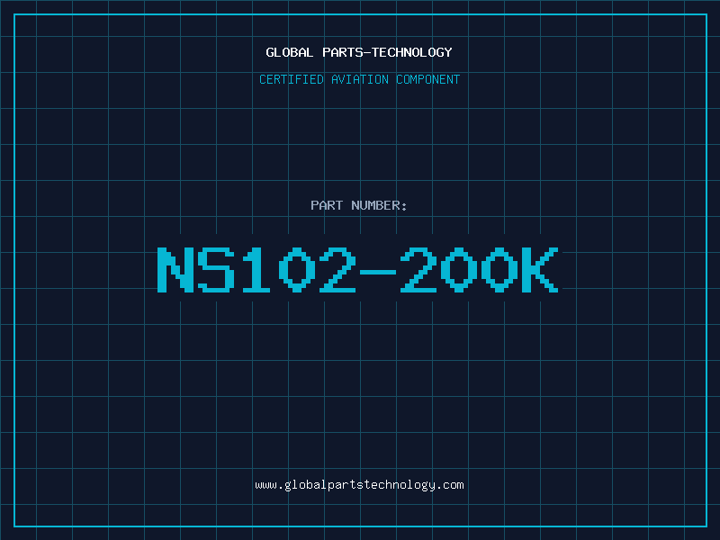
Task: Select the part number NS102-200K
Action: pos(357,270)
